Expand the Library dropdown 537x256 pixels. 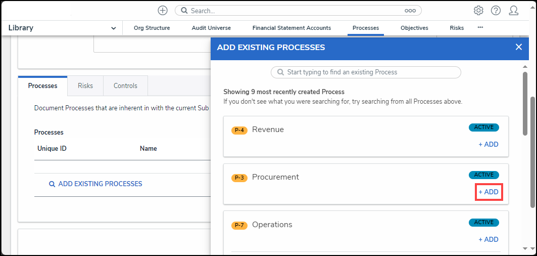coord(113,28)
